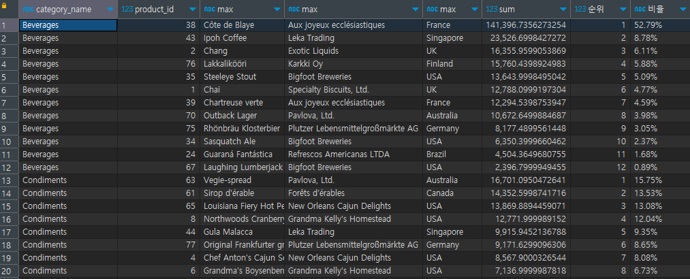Image resolution: width=690 pixels, height=279 pixels.
Task: Select cell Rhönbräu Klosterbier
Action: (x=242, y=129)
